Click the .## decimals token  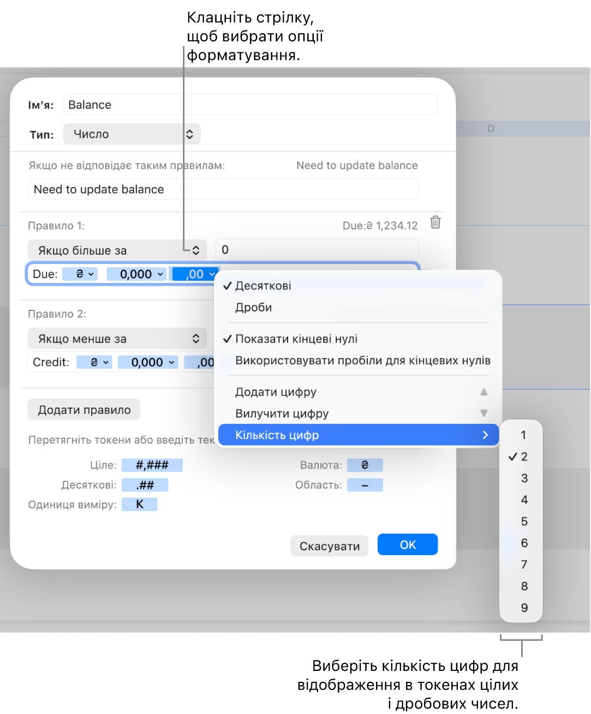pyautogui.click(x=145, y=485)
